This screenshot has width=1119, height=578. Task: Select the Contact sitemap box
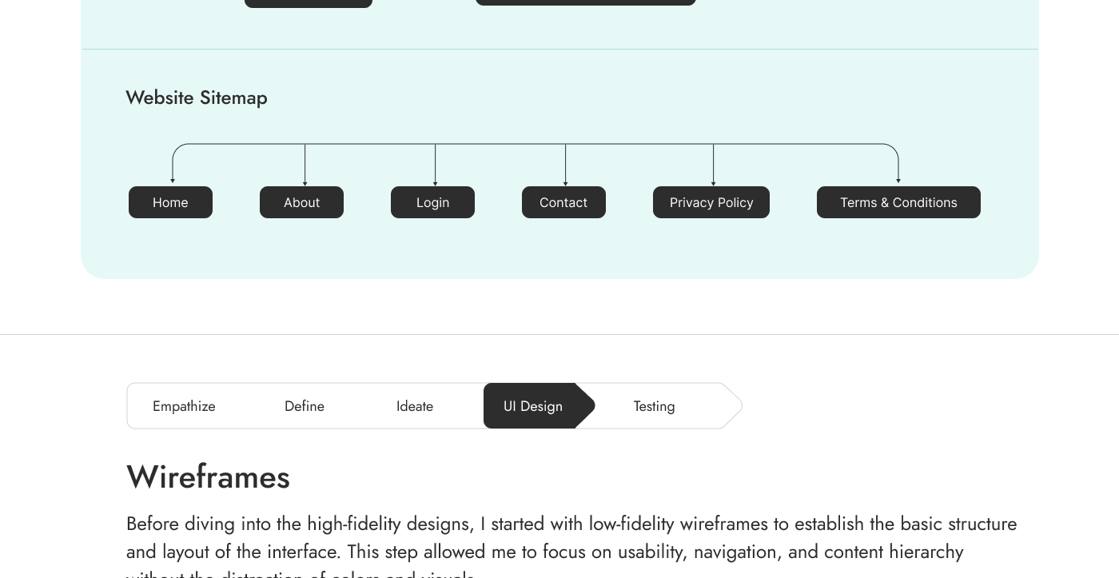click(x=563, y=202)
